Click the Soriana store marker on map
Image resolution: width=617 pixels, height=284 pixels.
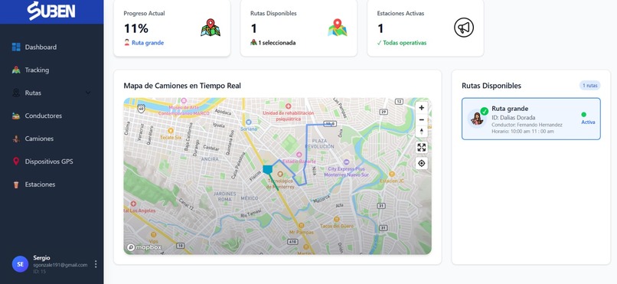(x=248, y=122)
